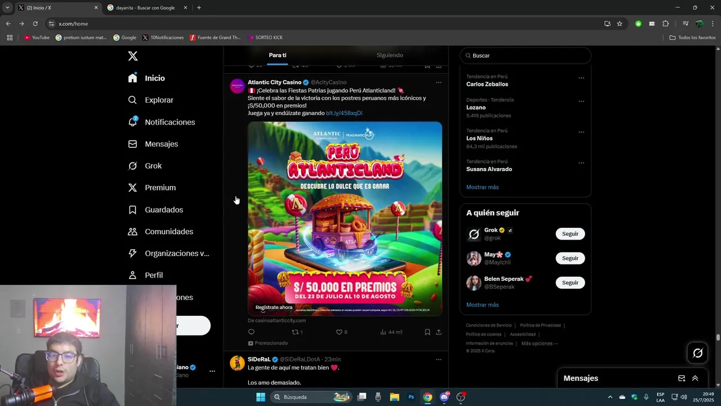Open Grok from the sidebar
721x406 pixels.
pos(145,166)
